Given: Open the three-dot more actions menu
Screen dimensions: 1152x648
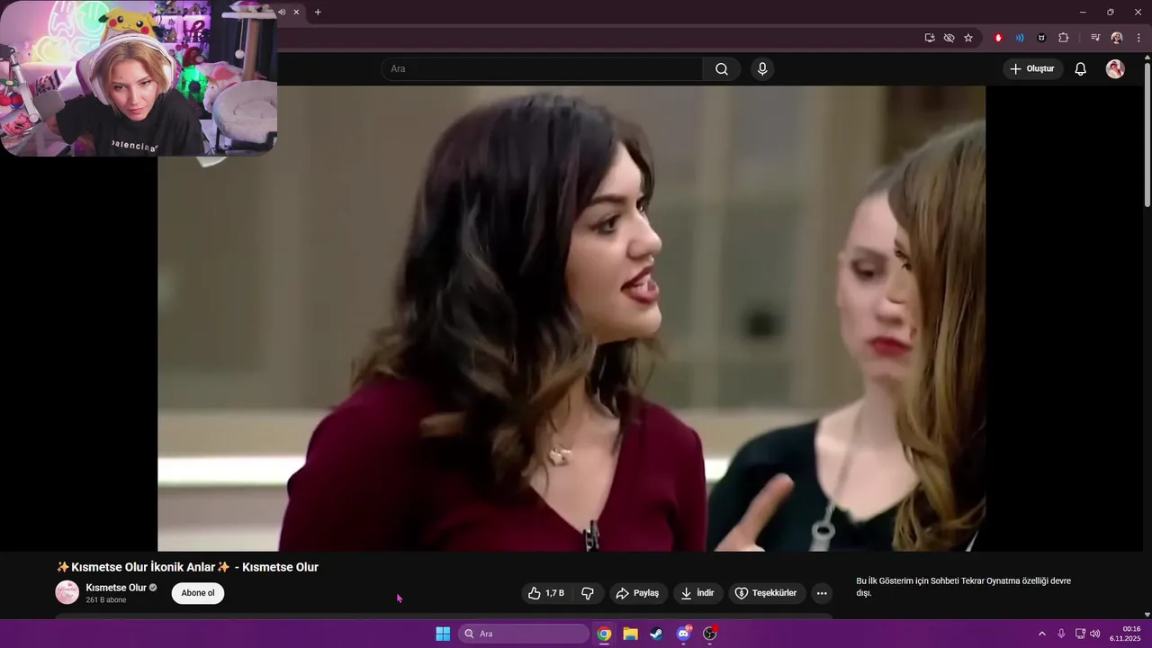Looking at the screenshot, I should [822, 593].
